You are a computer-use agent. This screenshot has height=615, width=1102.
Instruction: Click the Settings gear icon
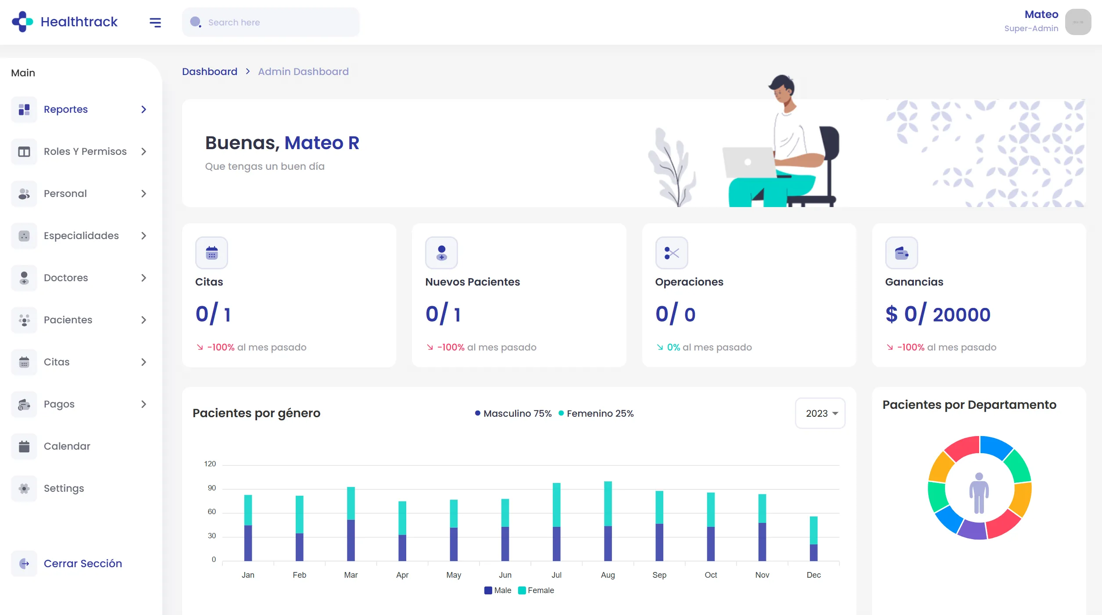24,488
